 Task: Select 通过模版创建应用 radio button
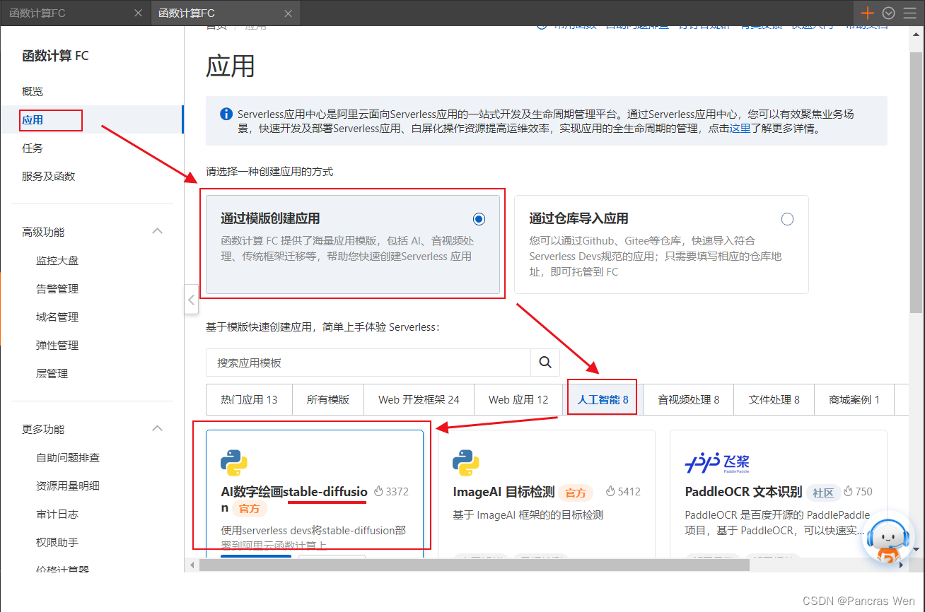pos(479,219)
